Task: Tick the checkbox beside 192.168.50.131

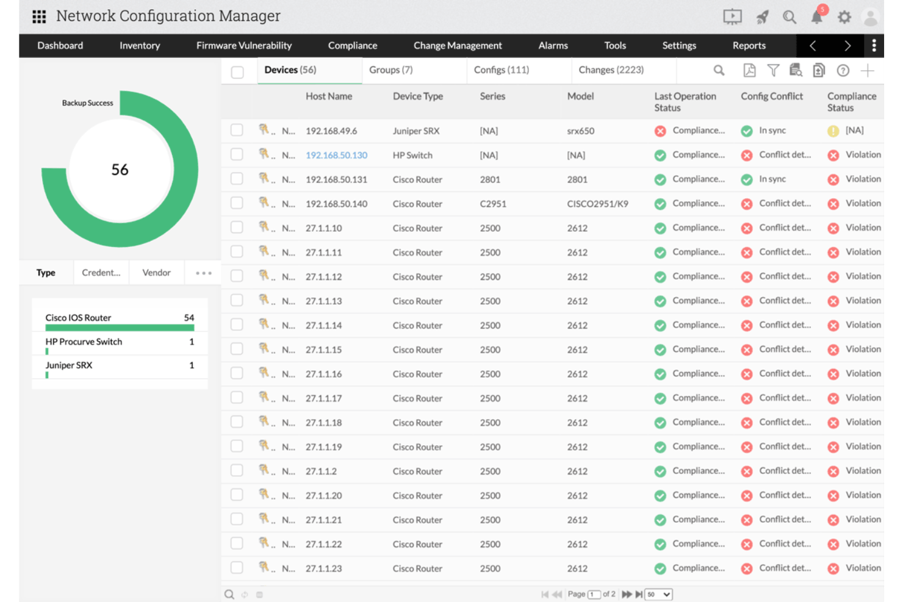Action: pos(237,178)
